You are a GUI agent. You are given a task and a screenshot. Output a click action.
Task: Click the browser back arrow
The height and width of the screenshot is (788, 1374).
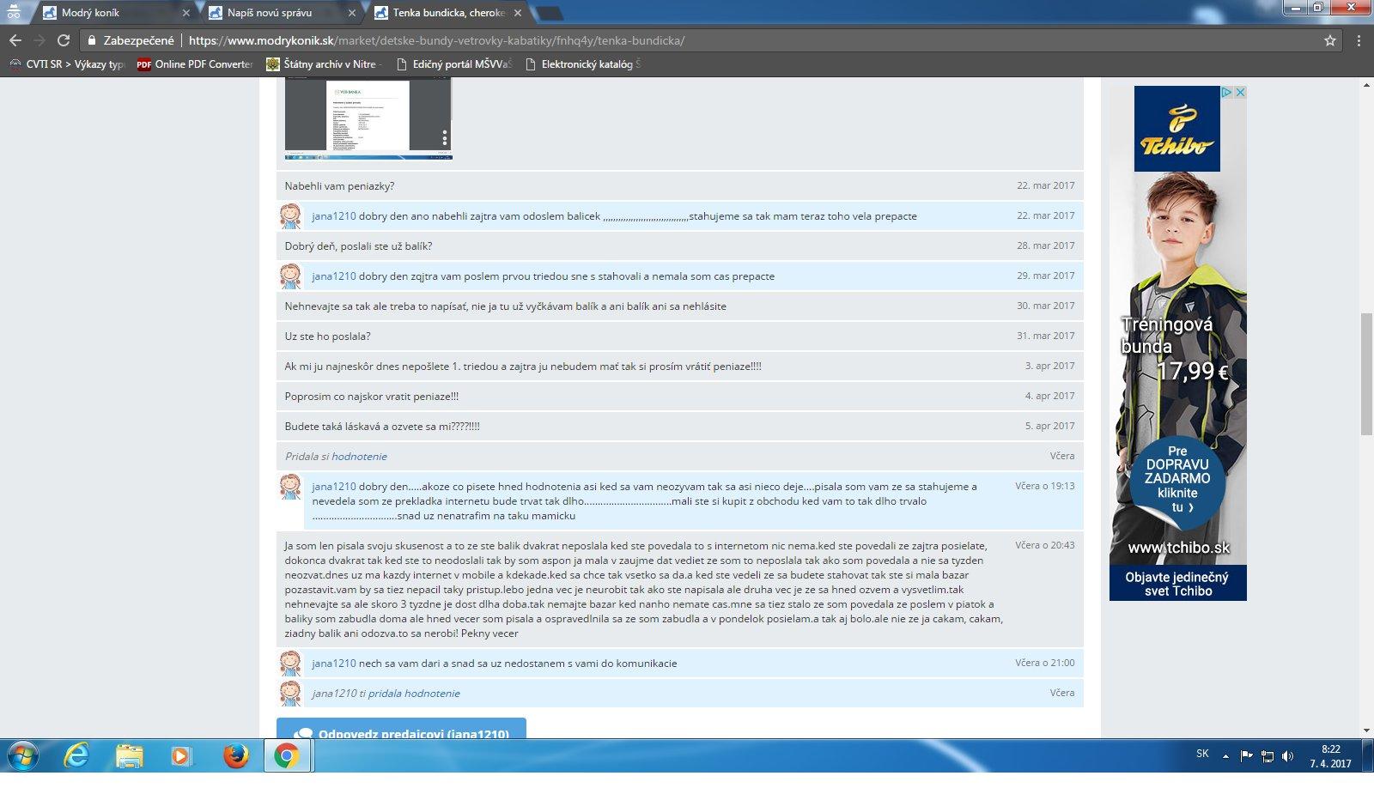(x=15, y=40)
